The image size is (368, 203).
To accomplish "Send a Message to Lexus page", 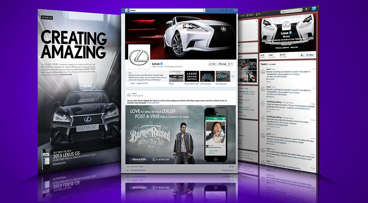I will pos(223,64).
